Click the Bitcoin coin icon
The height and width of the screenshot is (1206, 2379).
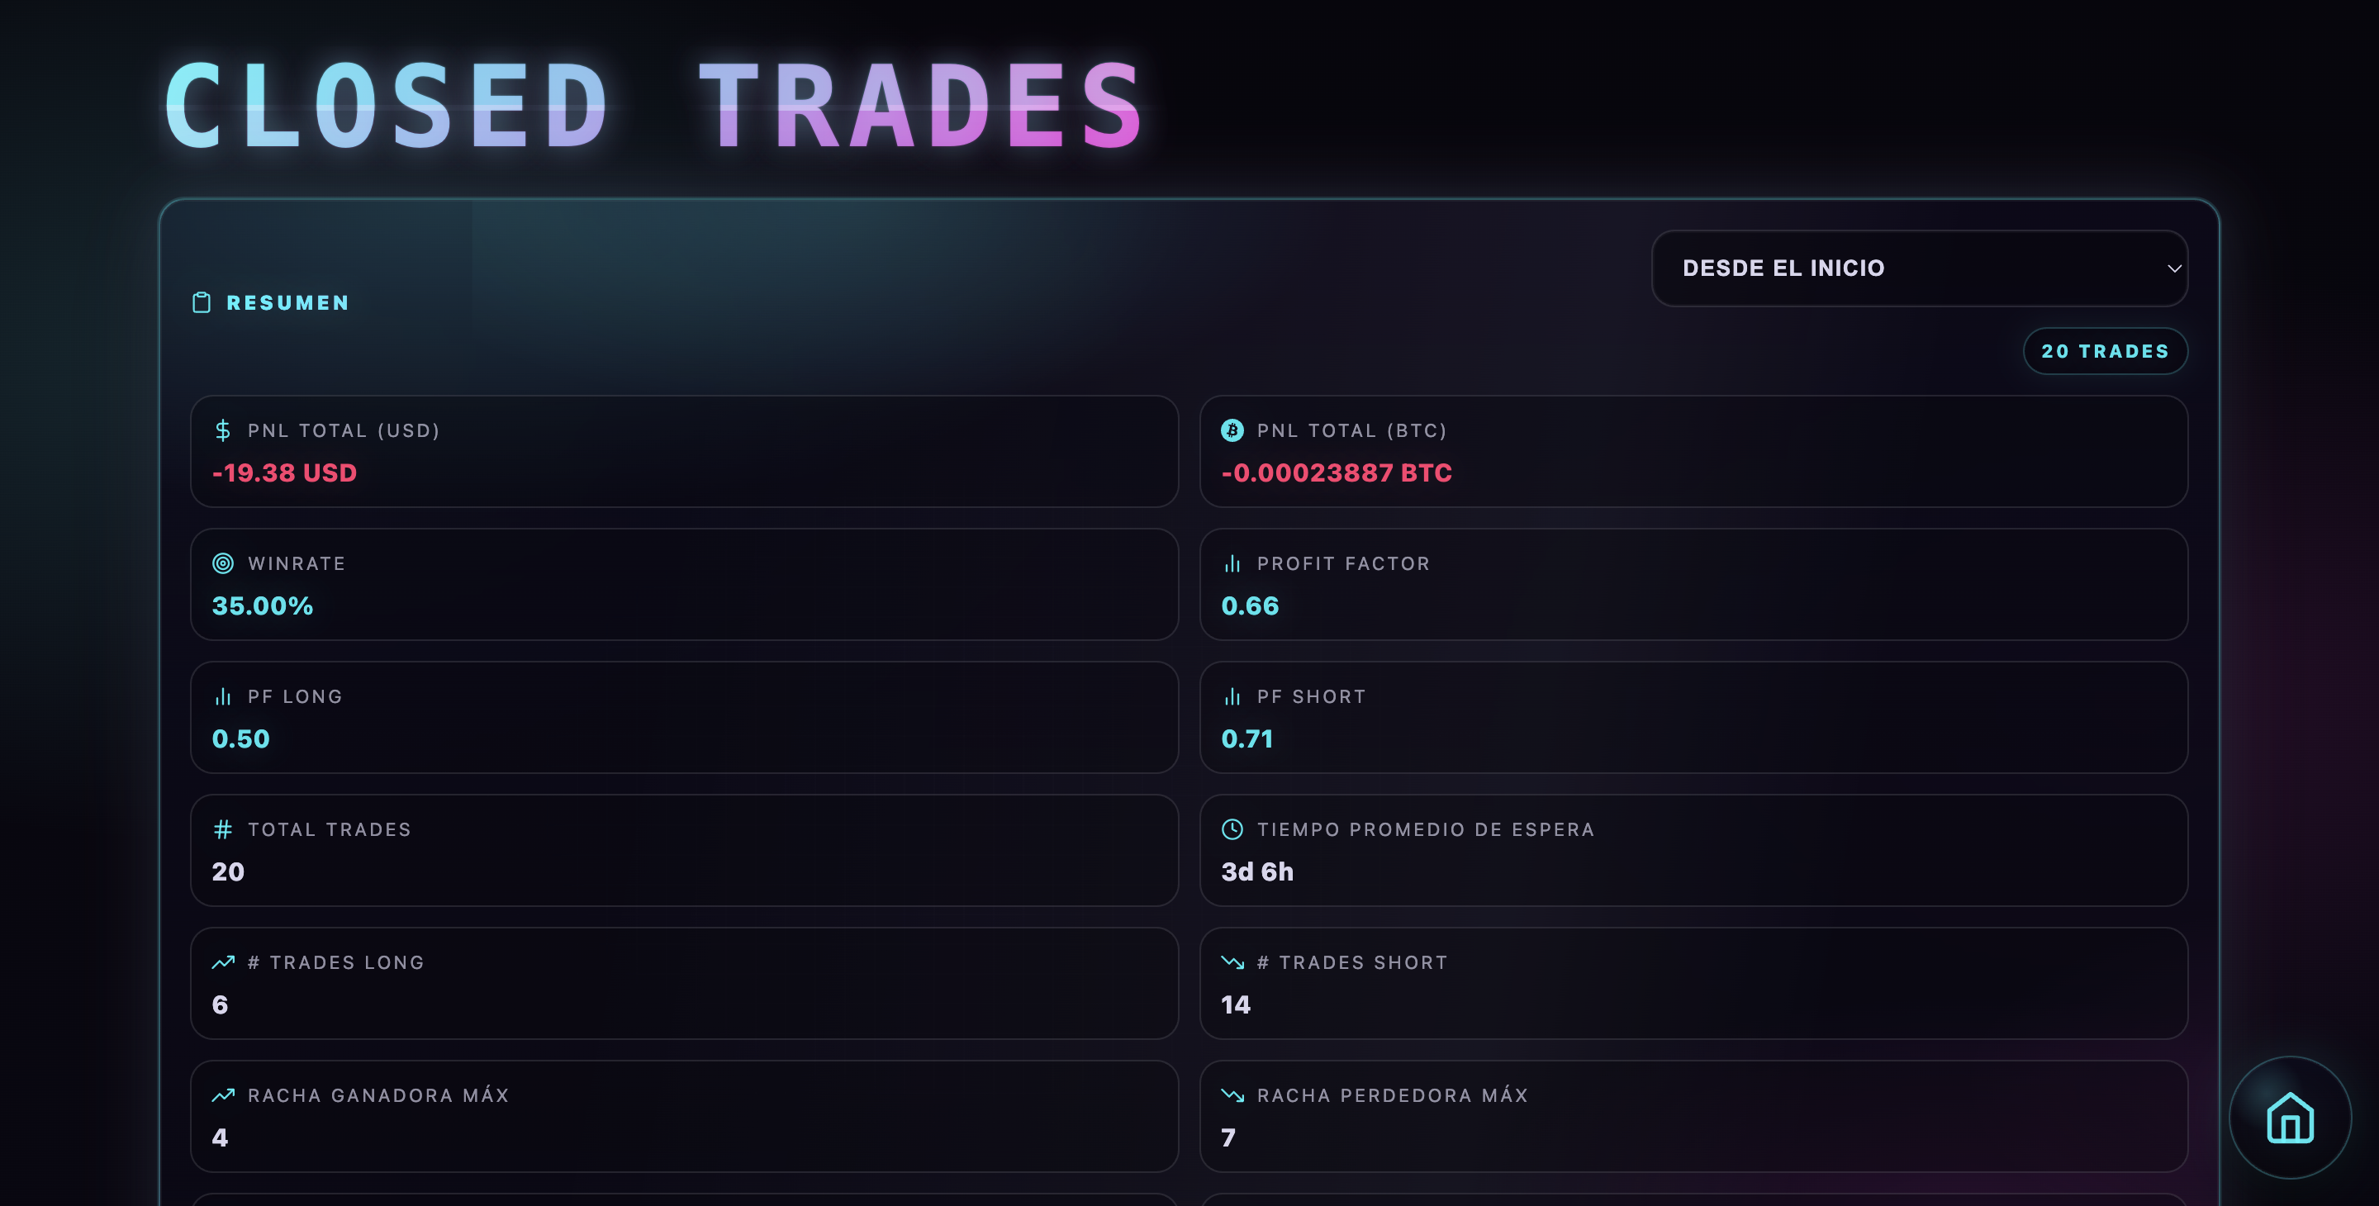coord(1232,430)
